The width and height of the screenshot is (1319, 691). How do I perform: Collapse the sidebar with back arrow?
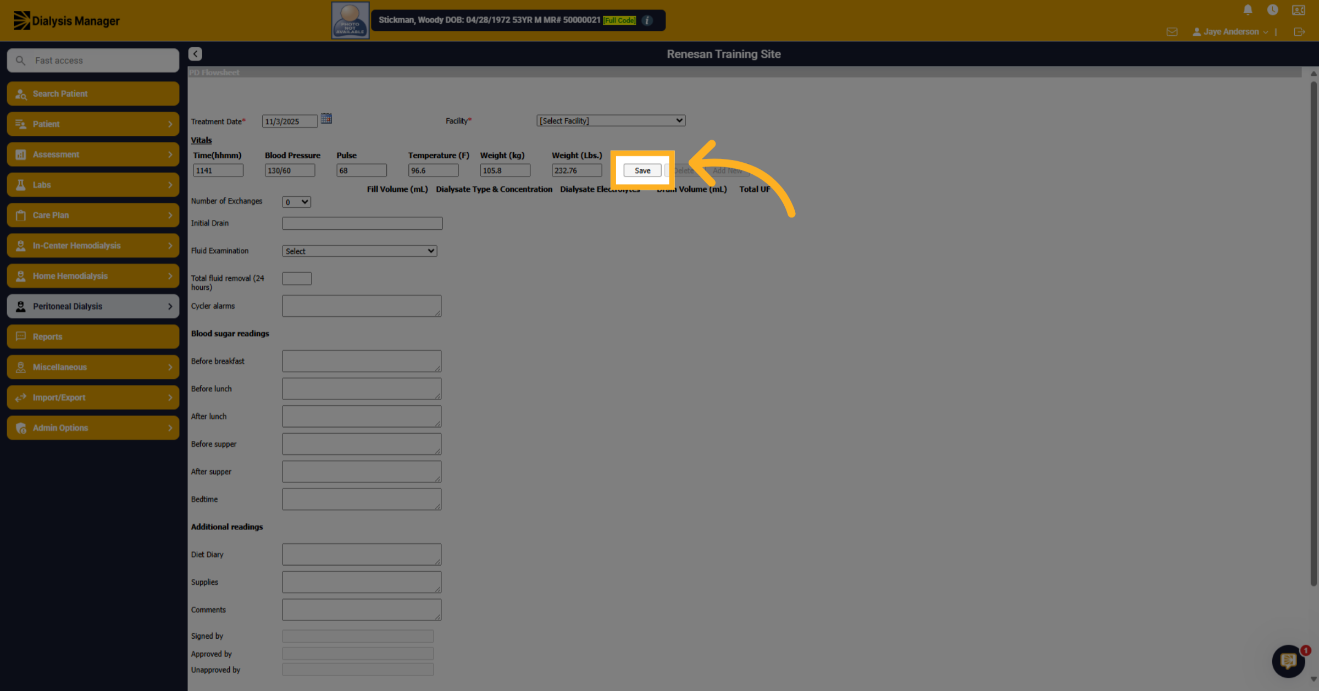(x=195, y=54)
